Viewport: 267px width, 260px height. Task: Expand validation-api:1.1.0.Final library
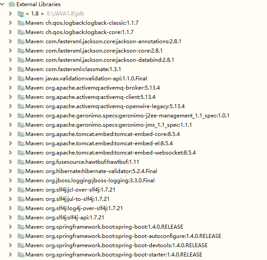tap(10, 78)
